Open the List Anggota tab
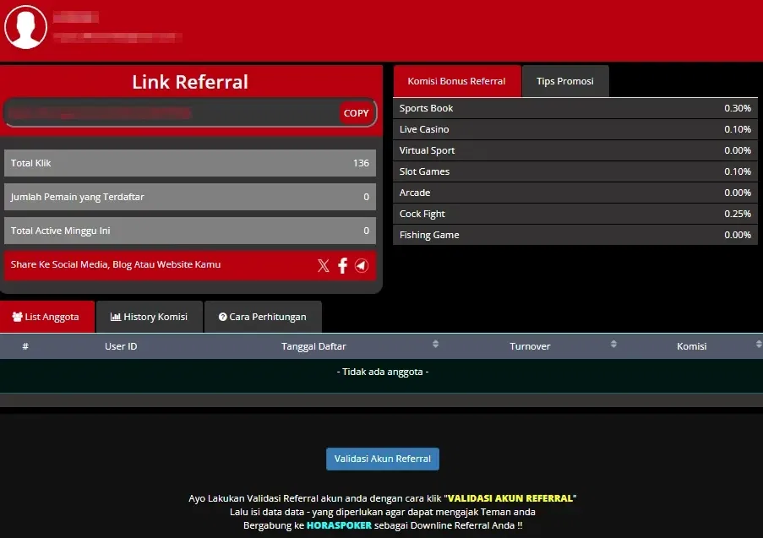 click(x=46, y=317)
